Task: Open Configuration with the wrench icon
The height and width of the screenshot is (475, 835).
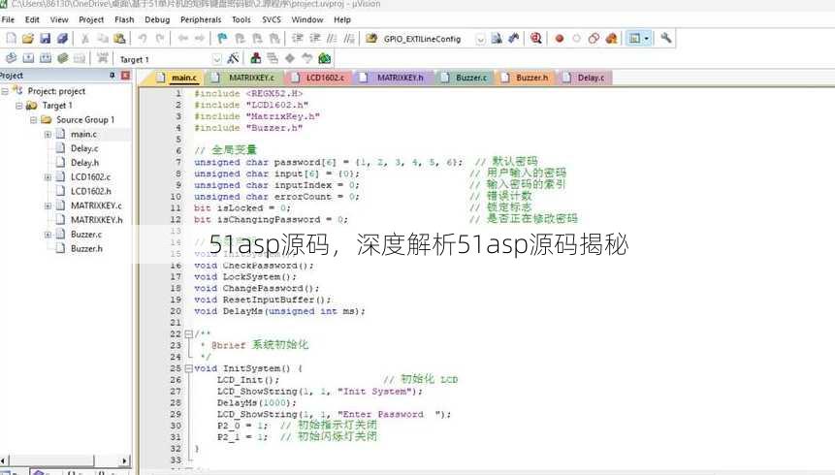Action: pos(665,39)
